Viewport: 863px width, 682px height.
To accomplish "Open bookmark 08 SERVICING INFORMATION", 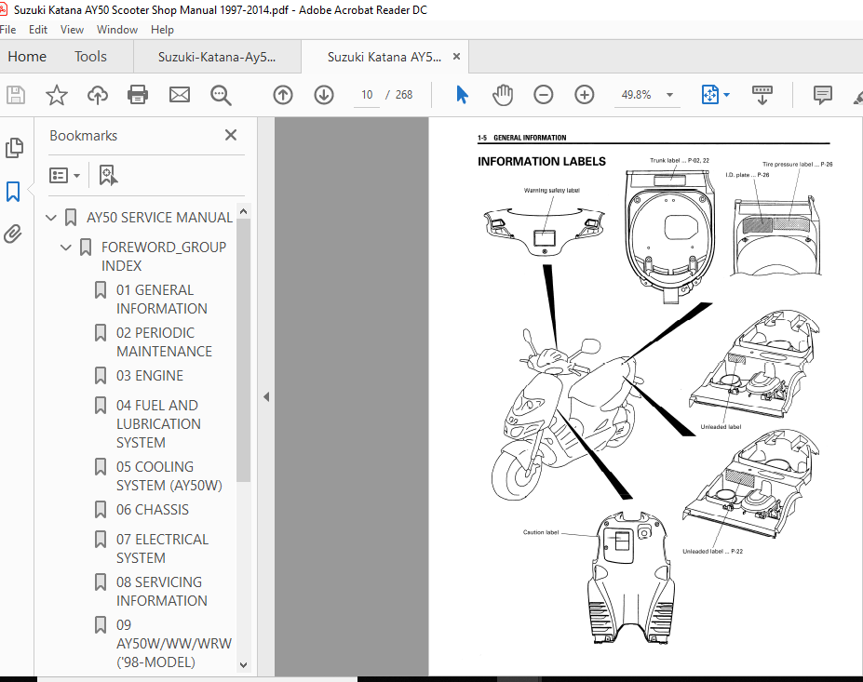I will 161,591.
